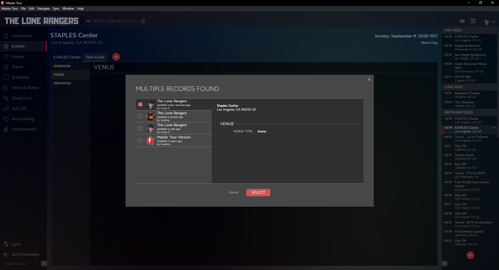The width and height of the screenshot is (499, 270).
Task: Open the Dashboard home icon
Action: tap(6, 36)
